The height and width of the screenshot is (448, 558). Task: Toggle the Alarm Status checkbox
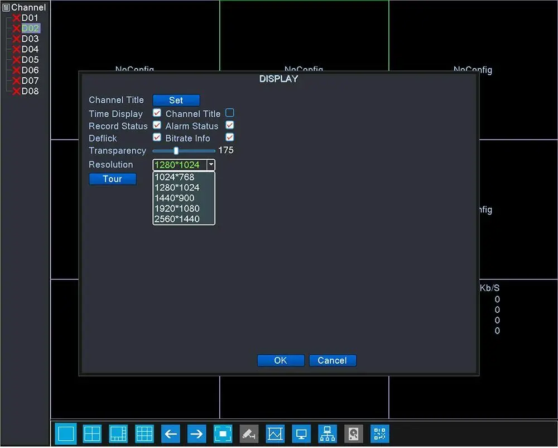point(230,125)
